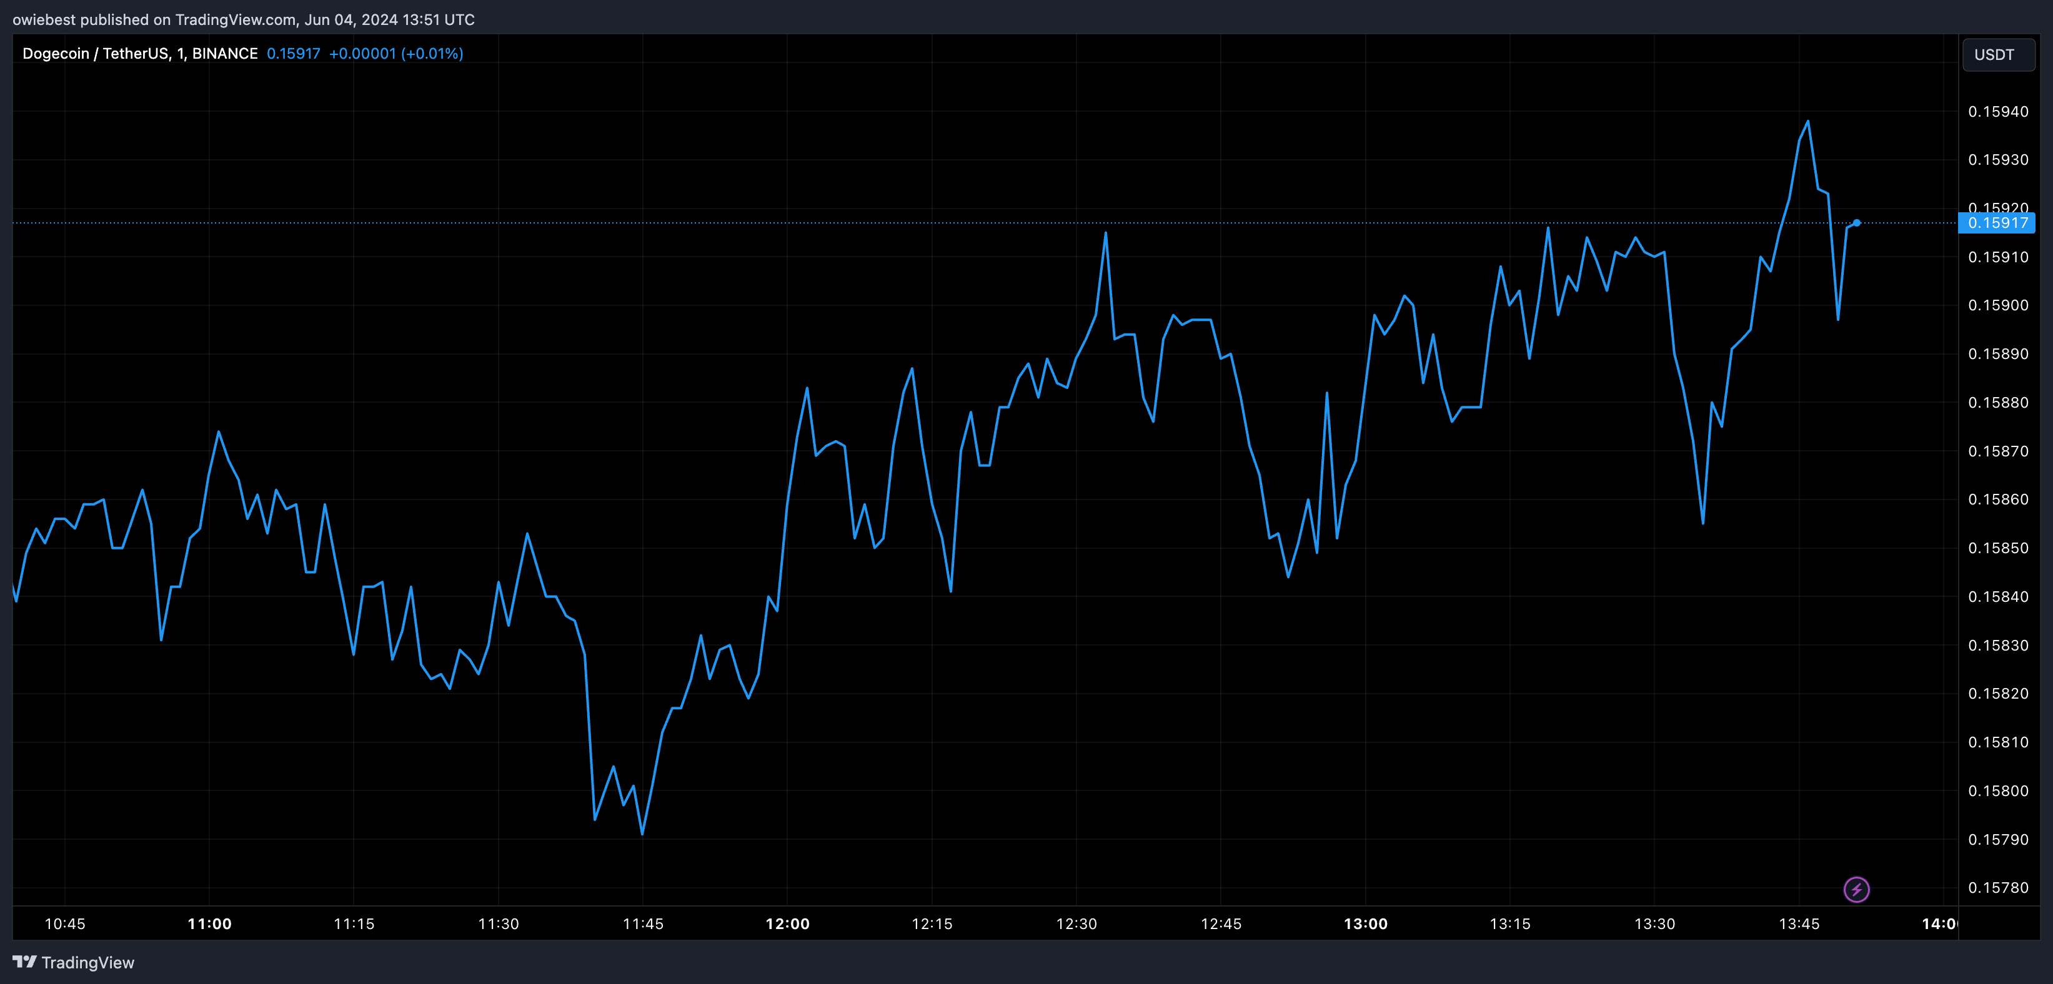Image resolution: width=2053 pixels, height=984 pixels.
Task: Click the +0.00001 (+0.01%) change value
Action: [x=396, y=53]
